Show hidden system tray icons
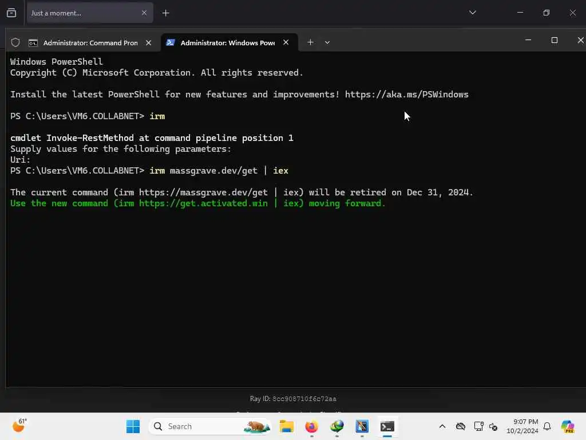This screenshot has width=586, height=440. click(x=442, y=426)
